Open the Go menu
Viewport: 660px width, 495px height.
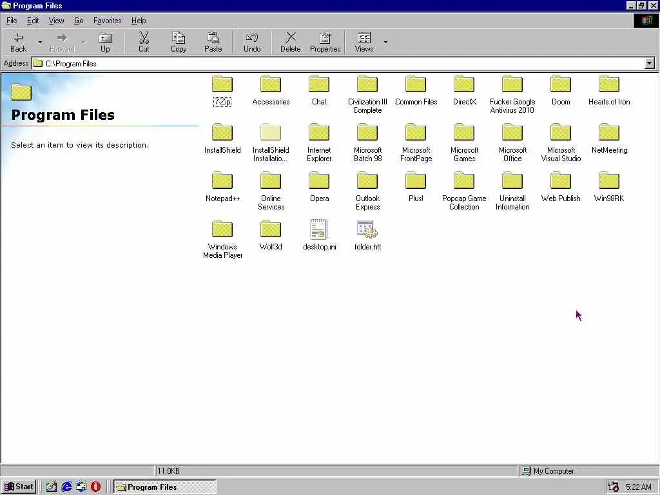click(x=79, y=21)
